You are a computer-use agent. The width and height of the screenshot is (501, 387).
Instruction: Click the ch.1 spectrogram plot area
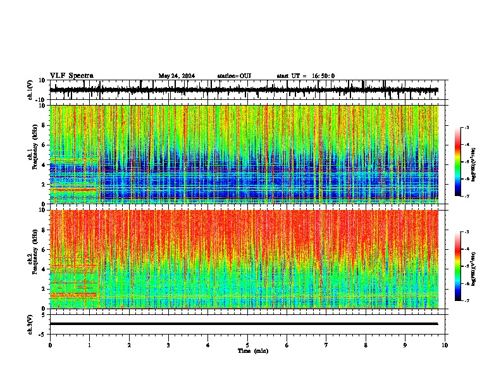[244, 154]
